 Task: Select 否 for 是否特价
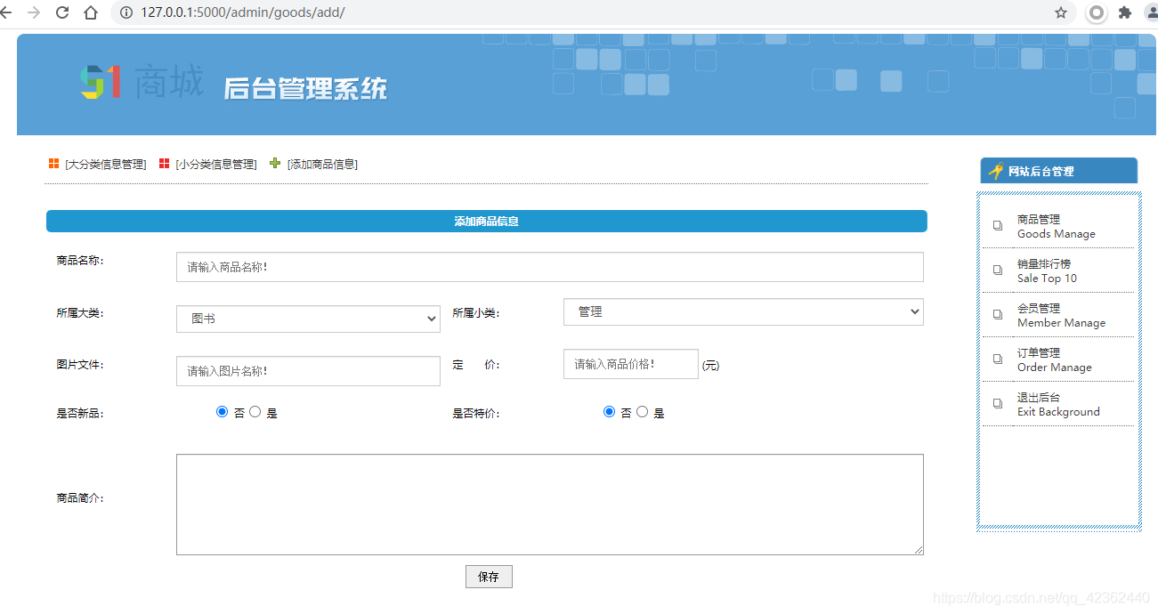[609, 412]
